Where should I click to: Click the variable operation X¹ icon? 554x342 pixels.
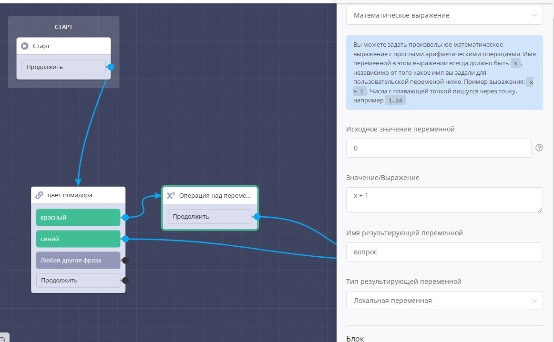pos(171,195)
